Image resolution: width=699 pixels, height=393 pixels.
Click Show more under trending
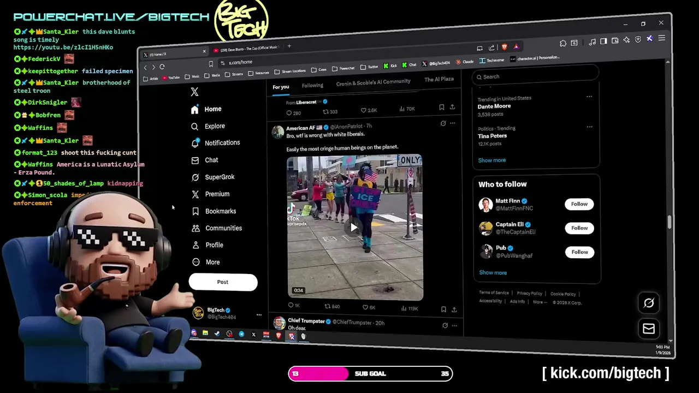click(x=491, y=160)
